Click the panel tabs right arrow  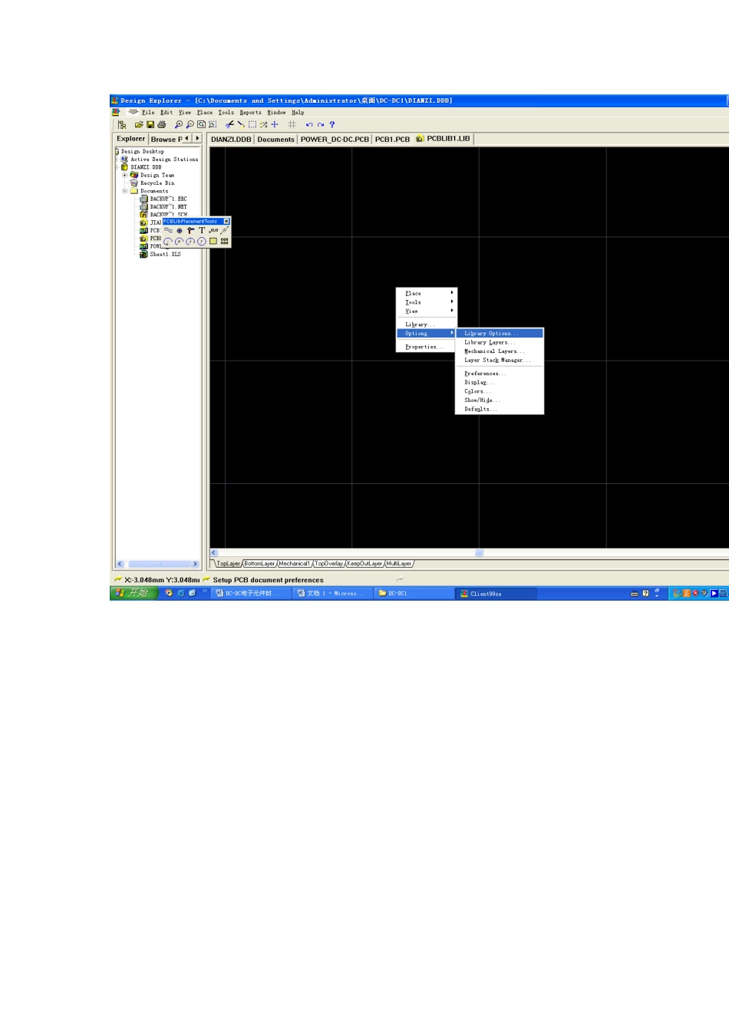[197, 139]
